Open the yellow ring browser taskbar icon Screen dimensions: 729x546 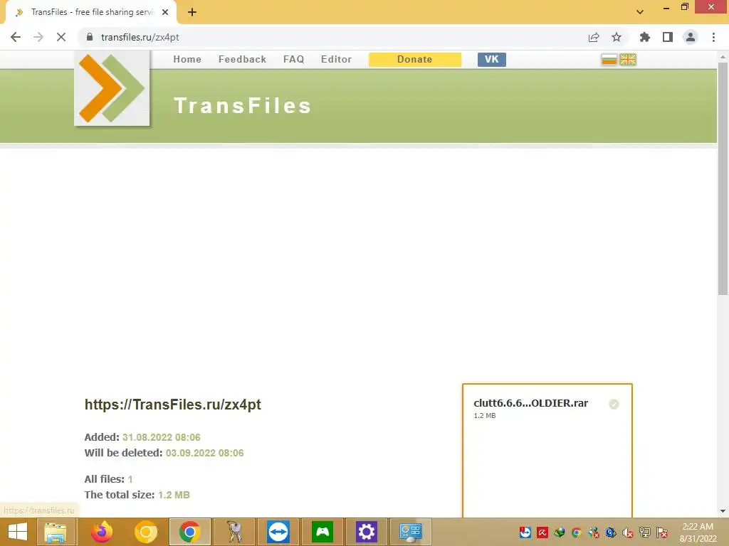(x=145, y=532)
